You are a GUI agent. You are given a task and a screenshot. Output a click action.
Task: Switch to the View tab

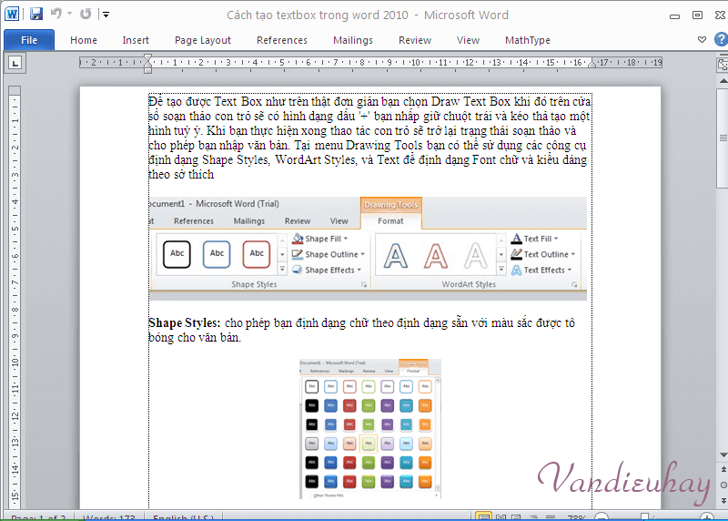pos(468,40)
